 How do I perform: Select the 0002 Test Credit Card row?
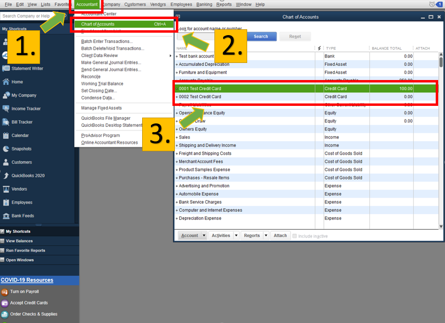(x=306, y=97)
